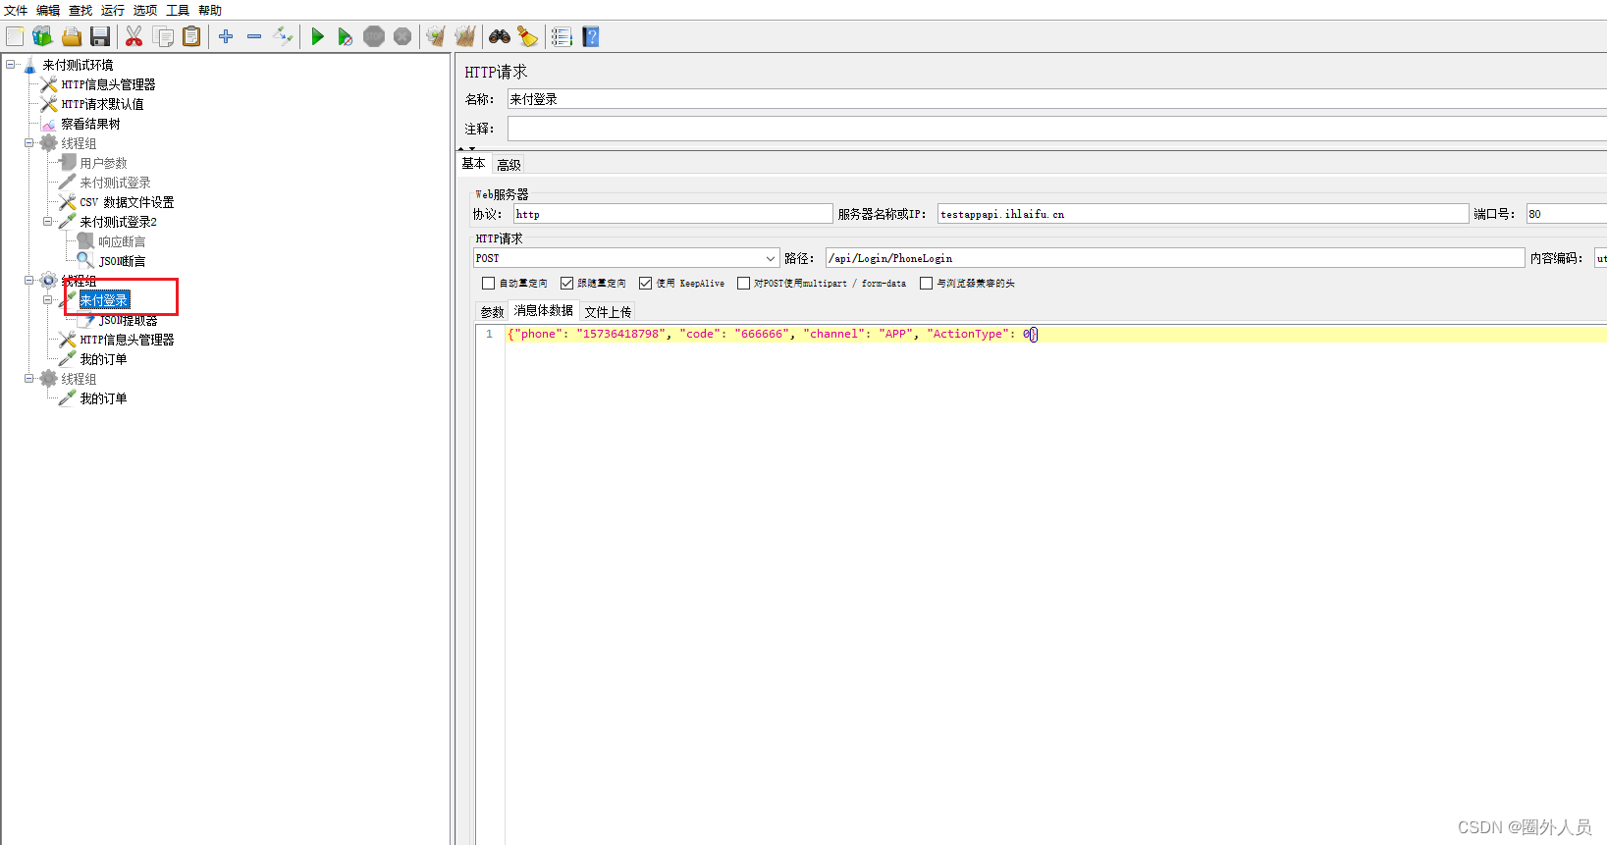Select 察看结果树 listener in the tree
1607x845 pixels.
pyautogui.click(x=90, y=124)
